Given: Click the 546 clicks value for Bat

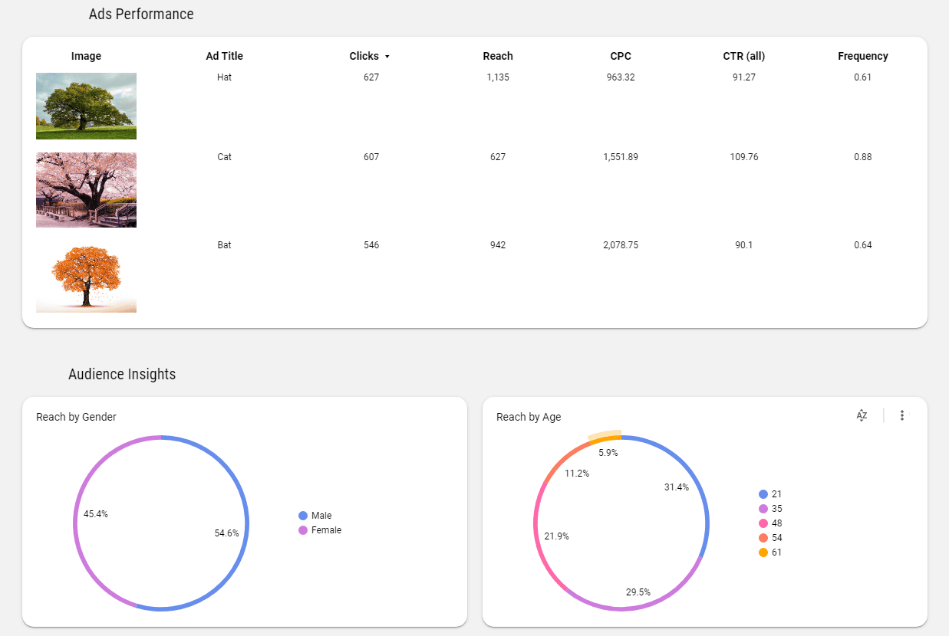Looking at the screenshot, I should pyautogui.click(x=371, y=245).
